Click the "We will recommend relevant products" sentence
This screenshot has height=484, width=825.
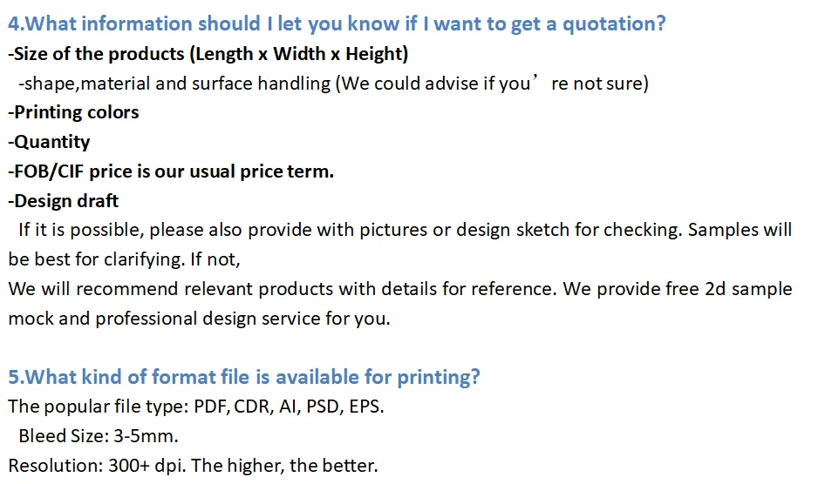tap(279, 289)
